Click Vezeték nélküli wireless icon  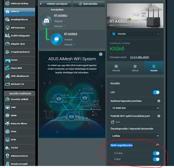point(7,99)
